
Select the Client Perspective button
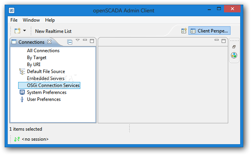(x=209, y=31)
